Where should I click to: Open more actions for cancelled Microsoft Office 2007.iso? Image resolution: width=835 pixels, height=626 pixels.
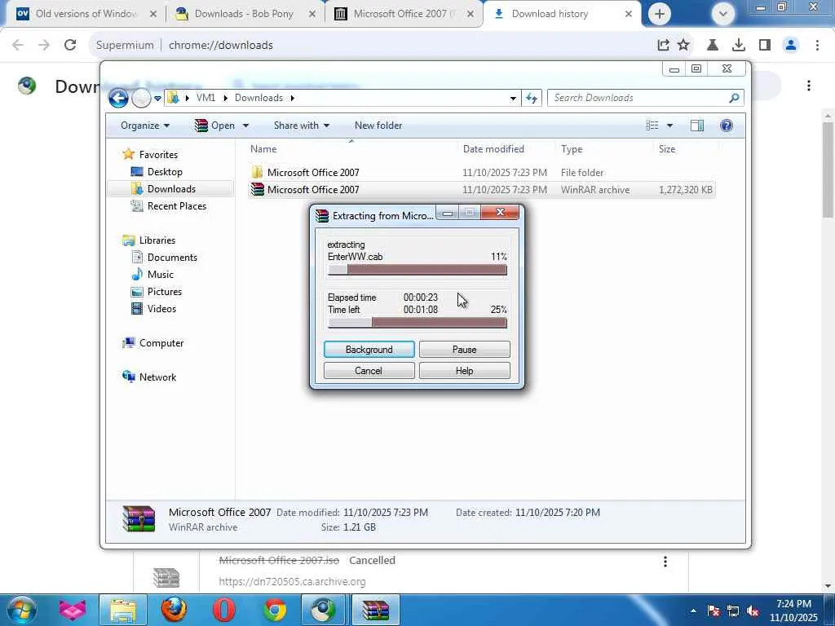coord(665,561)
